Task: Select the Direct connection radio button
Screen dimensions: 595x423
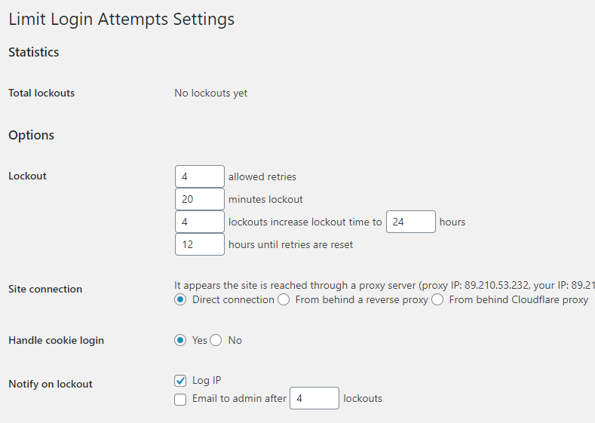Action: [x=180, y=299]
